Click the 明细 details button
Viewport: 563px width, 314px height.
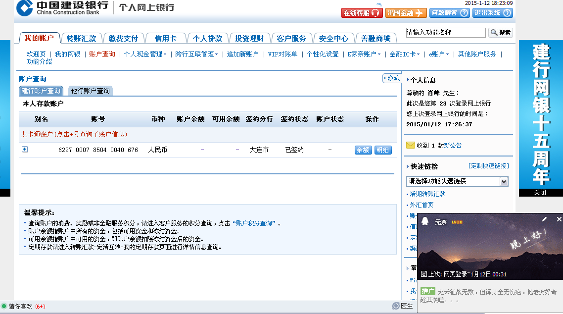(382, 150)
